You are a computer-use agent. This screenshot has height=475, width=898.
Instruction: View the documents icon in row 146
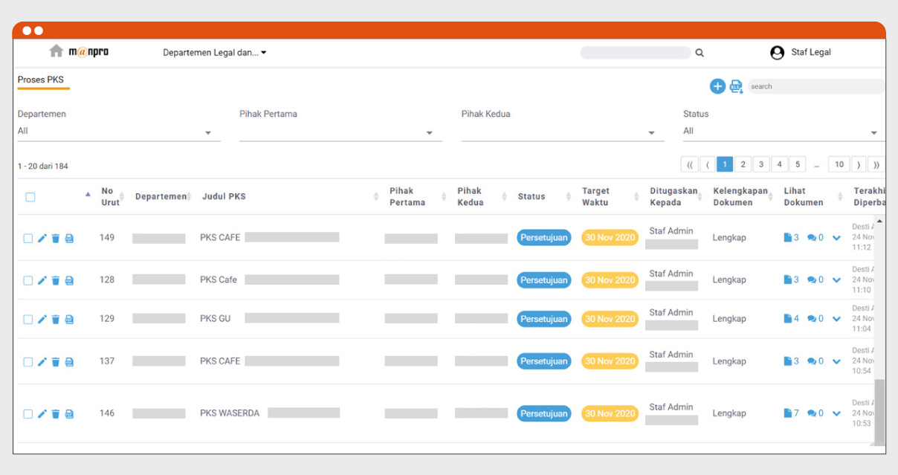point(788,413)
